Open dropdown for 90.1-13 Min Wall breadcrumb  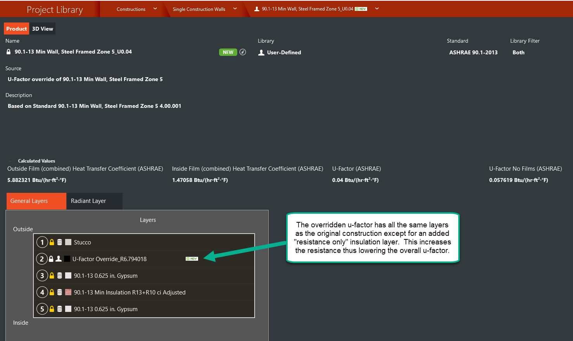(x=377, y=9)
